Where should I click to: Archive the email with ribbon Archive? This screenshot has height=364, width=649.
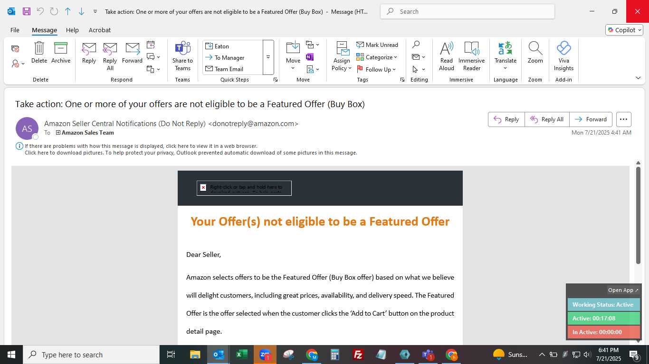(x=61, y=53)
